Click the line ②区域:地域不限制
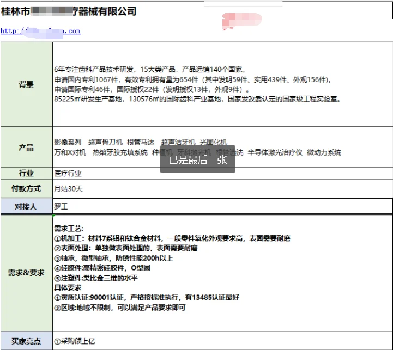This screenshot has height=350, width=393. [x=120, y=308]
